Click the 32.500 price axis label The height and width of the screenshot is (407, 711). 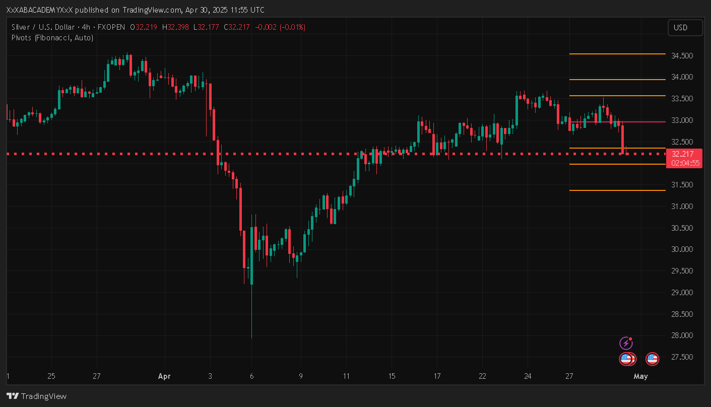[682, 142]
